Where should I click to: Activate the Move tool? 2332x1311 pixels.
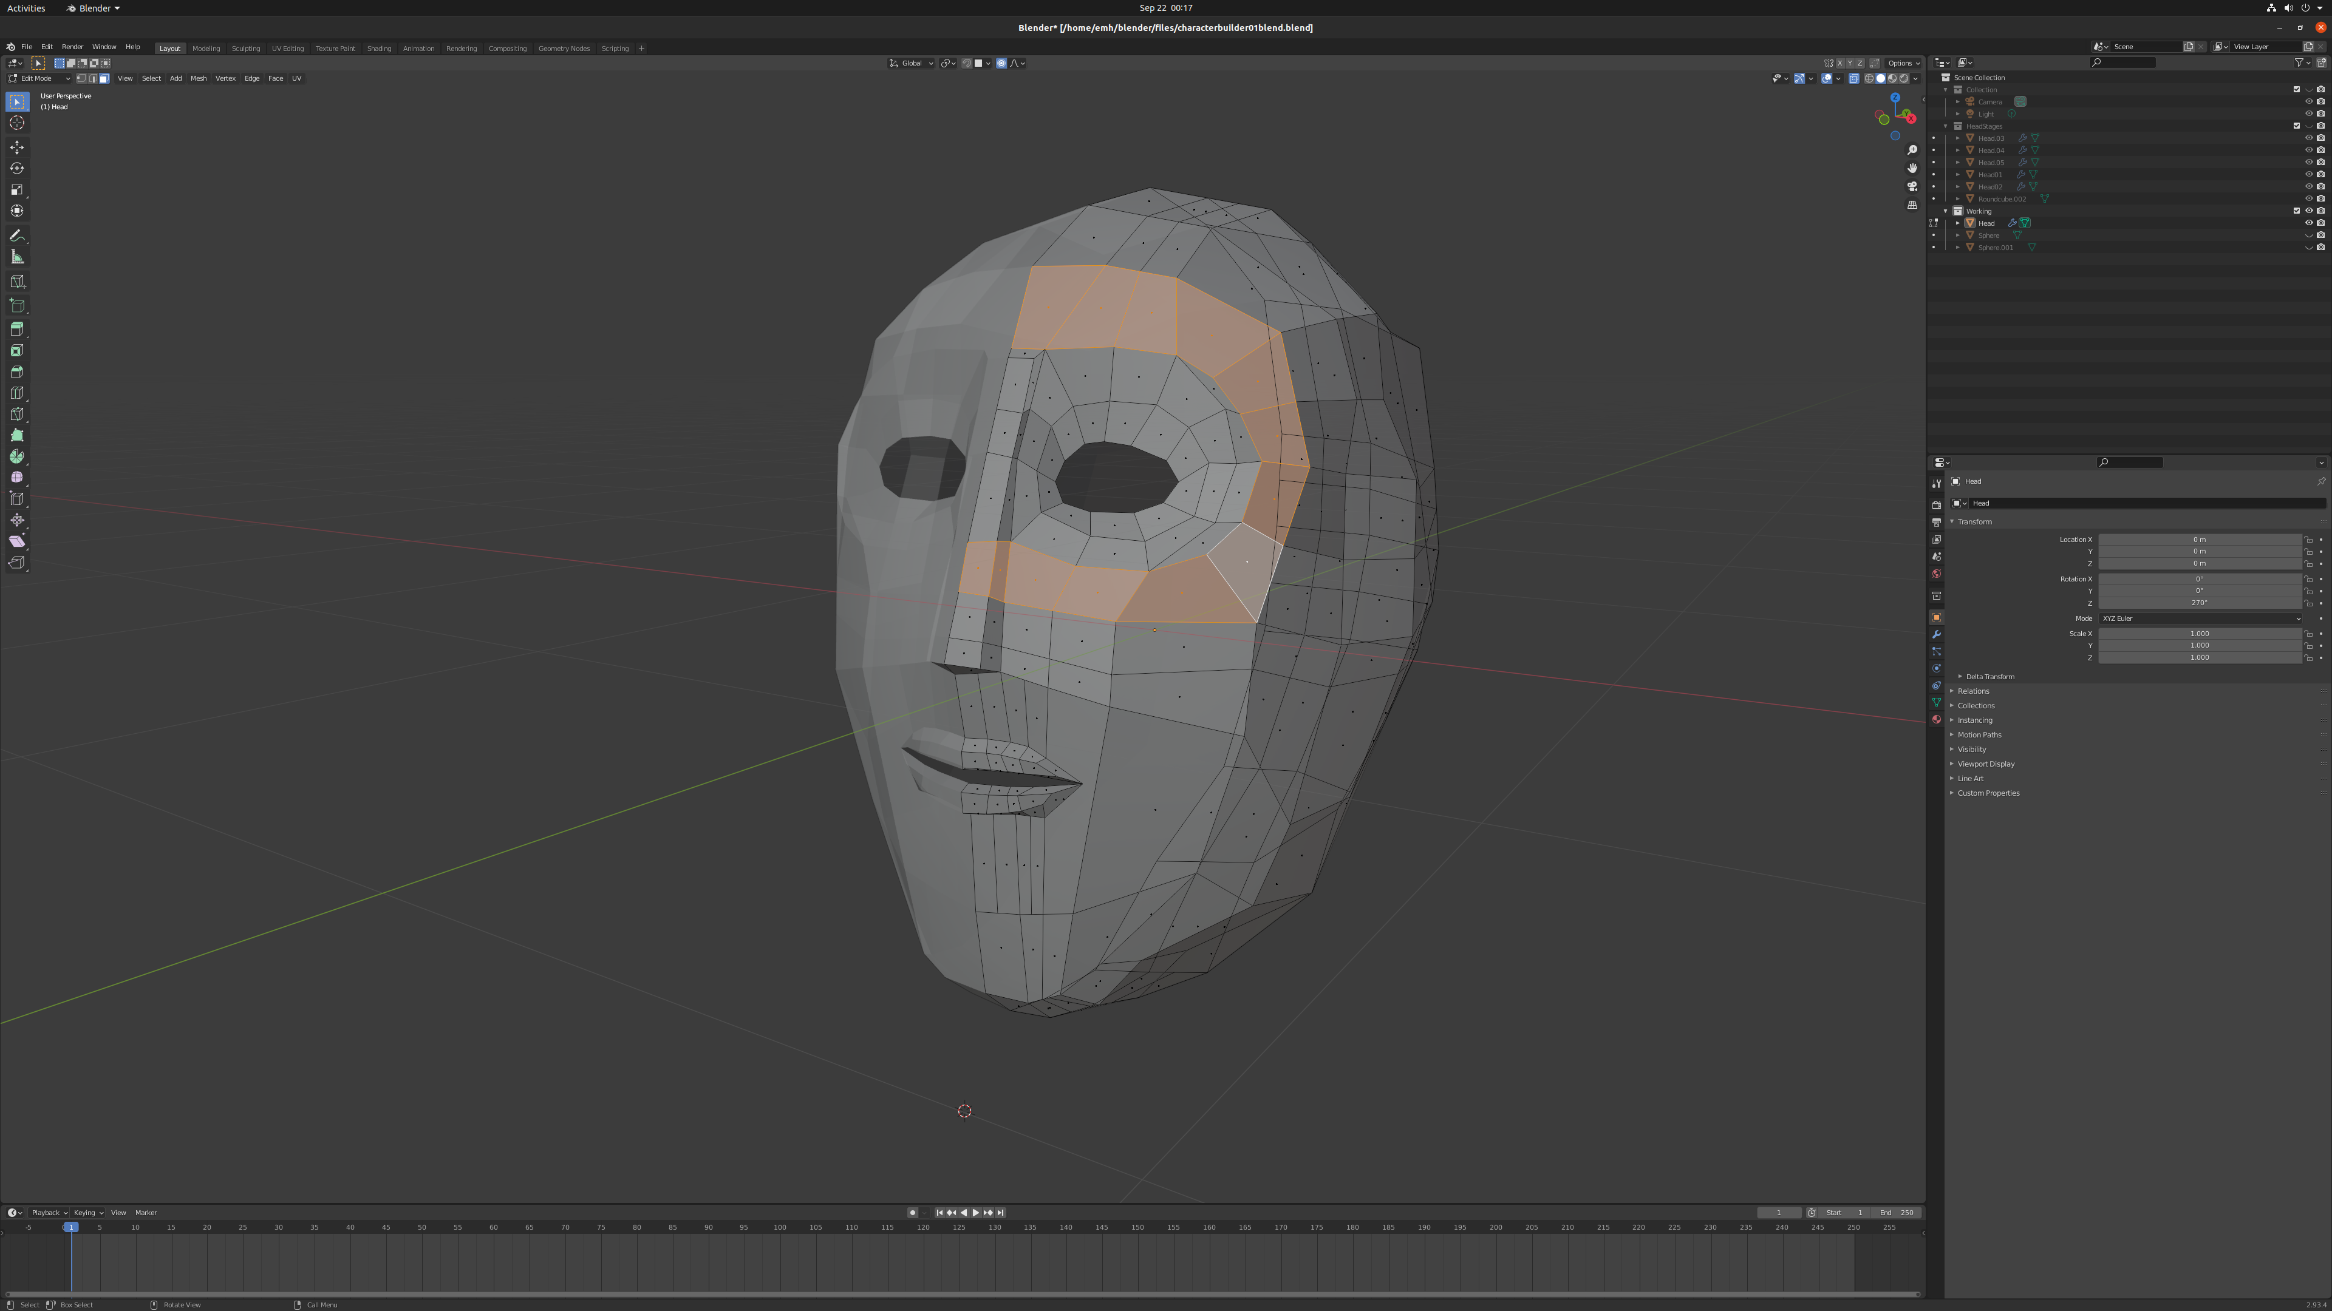[x=17, y=147]
